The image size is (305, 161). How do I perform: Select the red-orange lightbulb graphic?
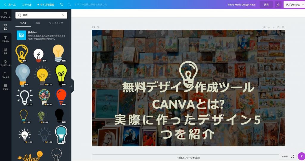tap(61, 97)
